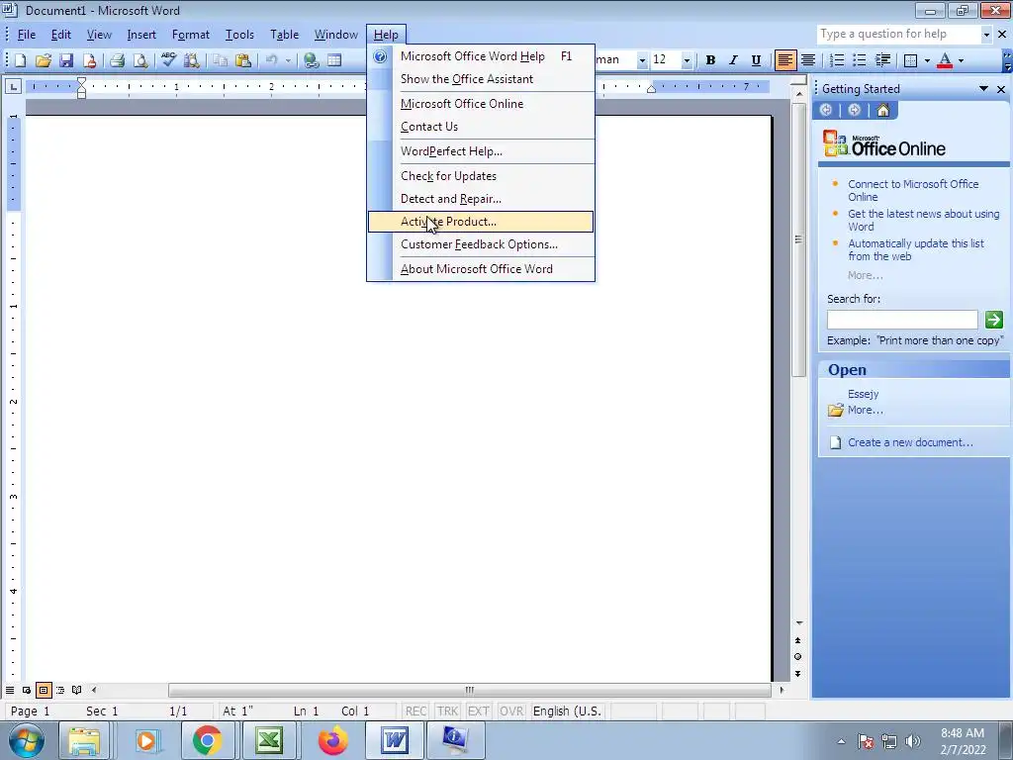Click Connect to Microsoft Office Online link

[x=913, y=190]
